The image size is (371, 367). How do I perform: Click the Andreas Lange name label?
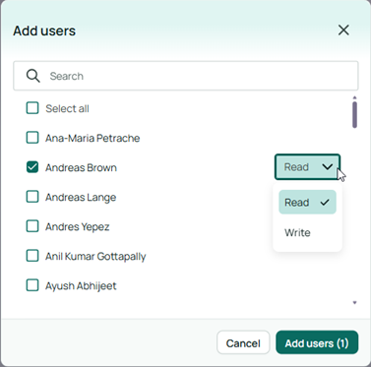[81, 198]
